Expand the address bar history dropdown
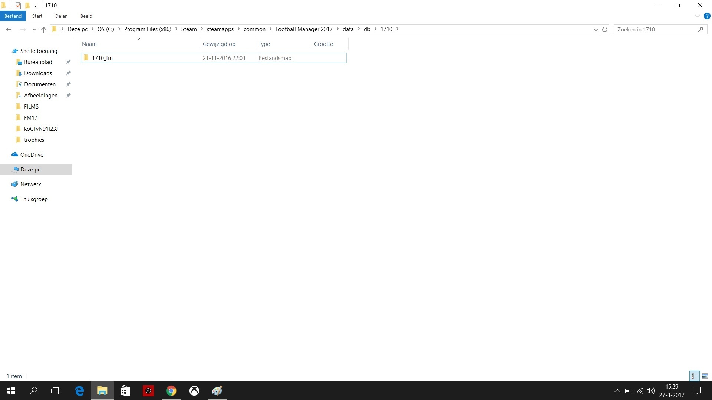This screenshot has width=712, height=400. pyautogui.click(x=596, y=30)
